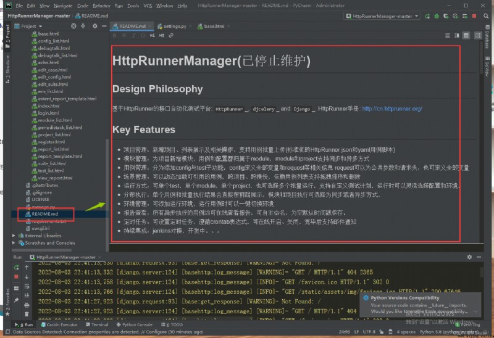Show Markdown editor and preview split
494x338 pixels.
coord(457,36)
